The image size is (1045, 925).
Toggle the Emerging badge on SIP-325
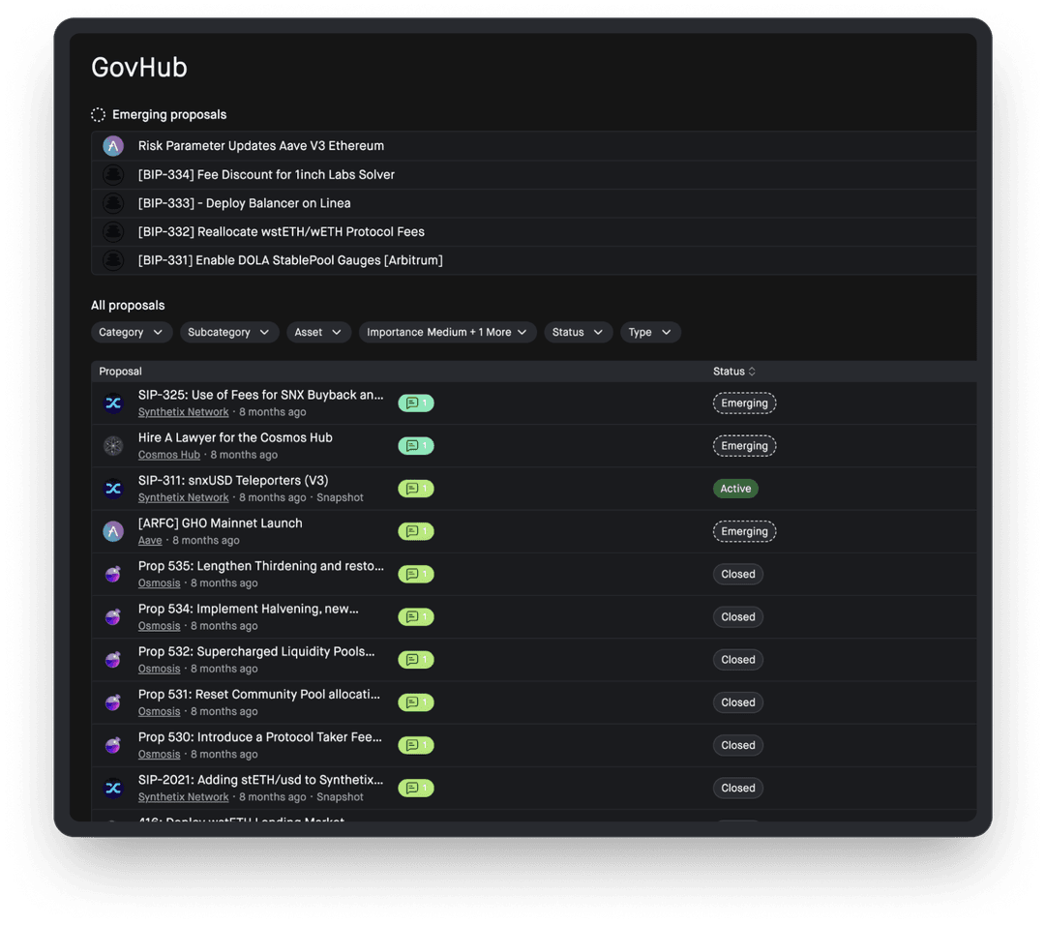744,403
